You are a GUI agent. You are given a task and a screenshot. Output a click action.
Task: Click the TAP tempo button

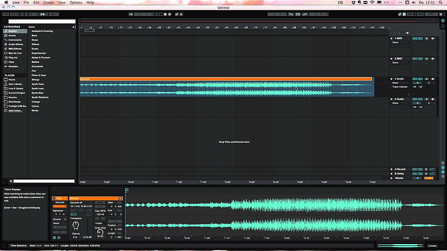pyautogui.click(x=5, y=14)
